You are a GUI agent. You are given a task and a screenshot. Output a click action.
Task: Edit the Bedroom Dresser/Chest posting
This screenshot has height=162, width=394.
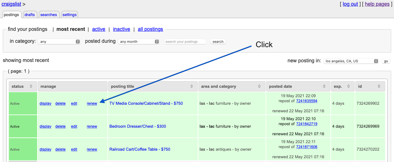74,126
